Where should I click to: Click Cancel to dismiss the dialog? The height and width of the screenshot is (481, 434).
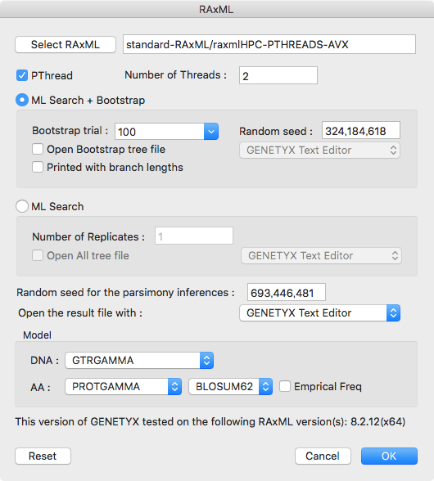(x=323, y=456)
